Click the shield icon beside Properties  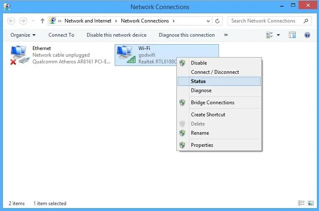tap(182, 145)
